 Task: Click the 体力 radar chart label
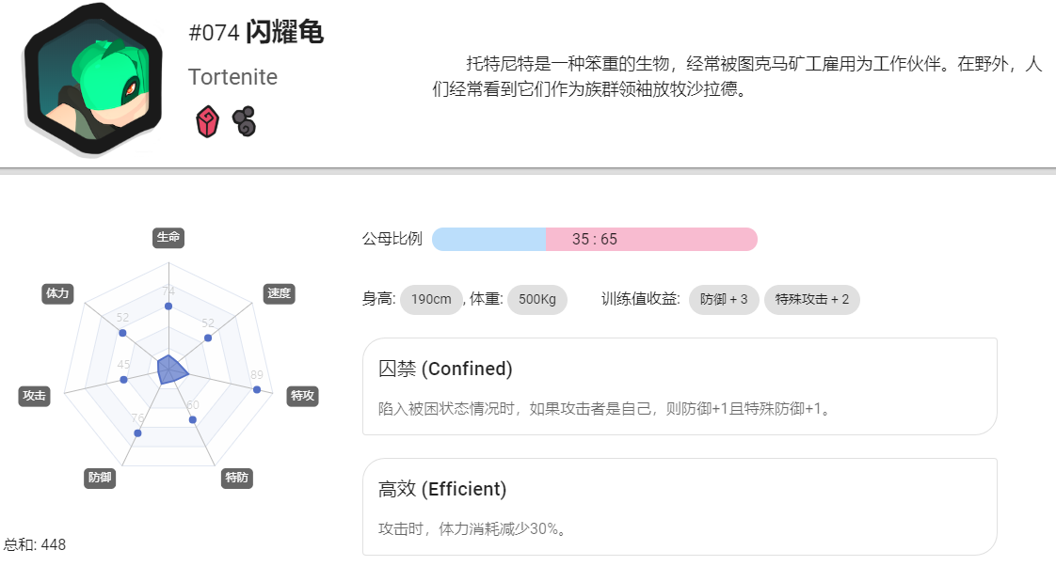pyautogui.click(x=58, y=293)
